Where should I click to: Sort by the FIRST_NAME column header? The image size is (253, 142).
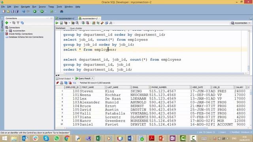pos(92,87)
